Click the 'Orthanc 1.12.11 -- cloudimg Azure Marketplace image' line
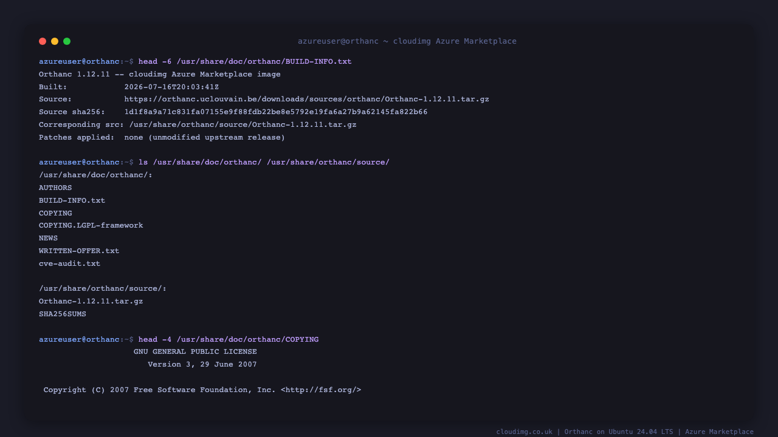This screenshot has height=437, width=778. click(x=160, y=75)
